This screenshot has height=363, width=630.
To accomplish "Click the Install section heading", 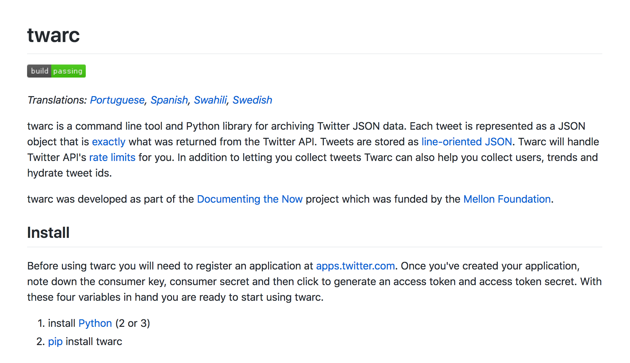I will coord(48,233).
